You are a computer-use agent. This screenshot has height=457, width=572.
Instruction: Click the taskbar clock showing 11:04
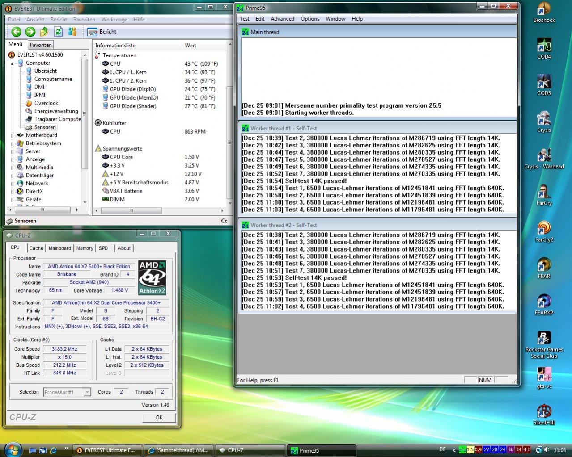point(559,450)
